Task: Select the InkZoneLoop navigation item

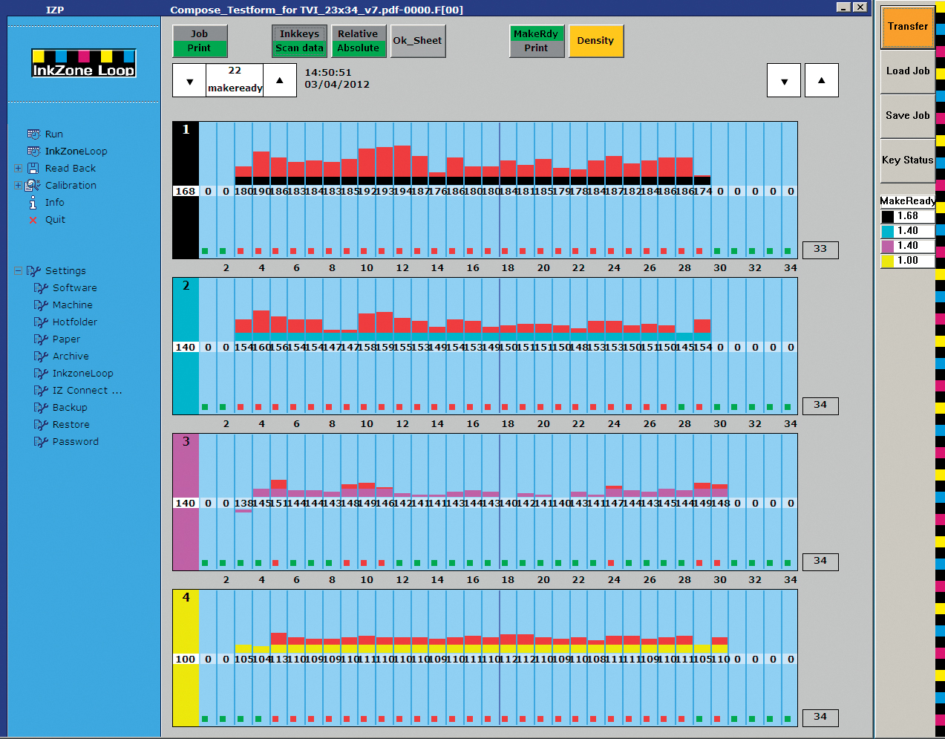Action: (x=76, y=152)
